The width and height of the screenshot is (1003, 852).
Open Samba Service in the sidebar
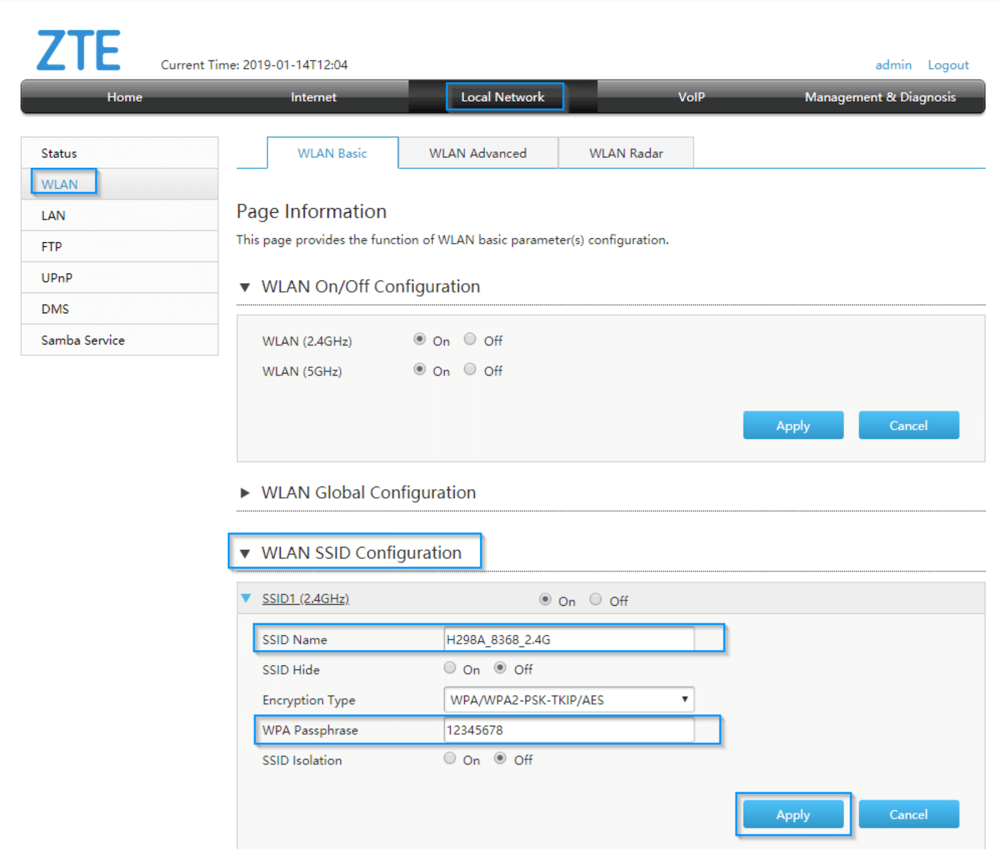pyautogui.click(x=83, y=340)
